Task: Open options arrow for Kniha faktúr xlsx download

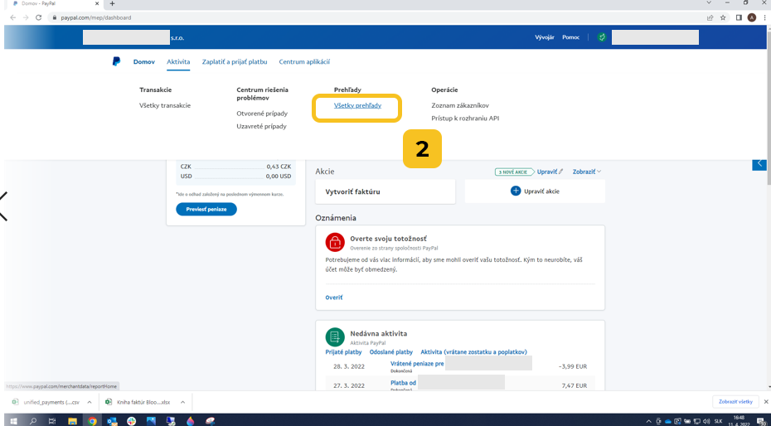Action: point(182,402)
